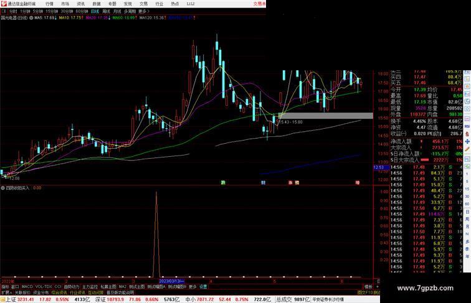471x303 pixels.
Task: Click the date label 2023/03/13
Action: point(171,281)
